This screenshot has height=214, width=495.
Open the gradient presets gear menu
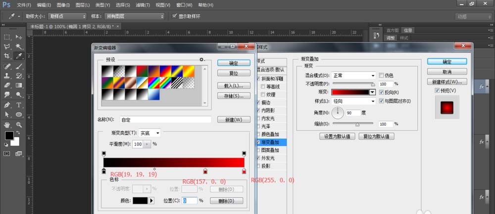(x=201, y=60)
